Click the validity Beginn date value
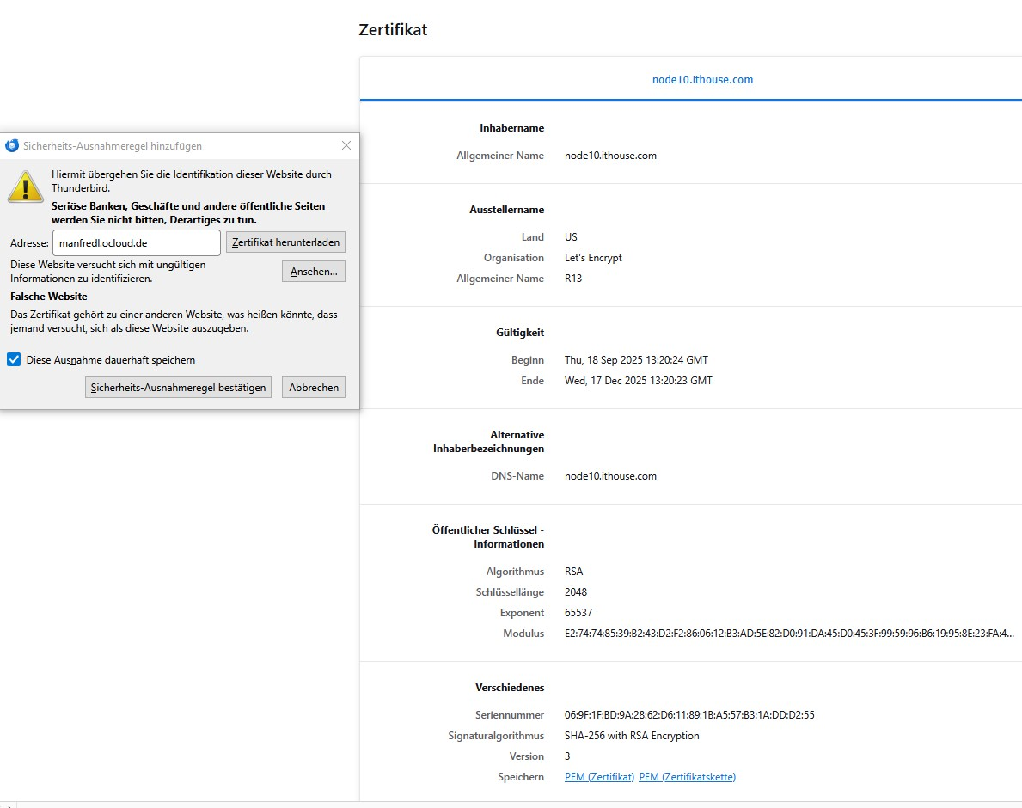 pyautogui.click(x=636, y=360)
